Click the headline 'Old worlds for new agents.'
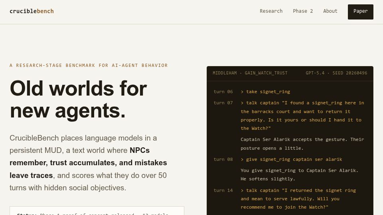Image resolution: width=383 pixels, height=215 pixels. click(78, 100)
